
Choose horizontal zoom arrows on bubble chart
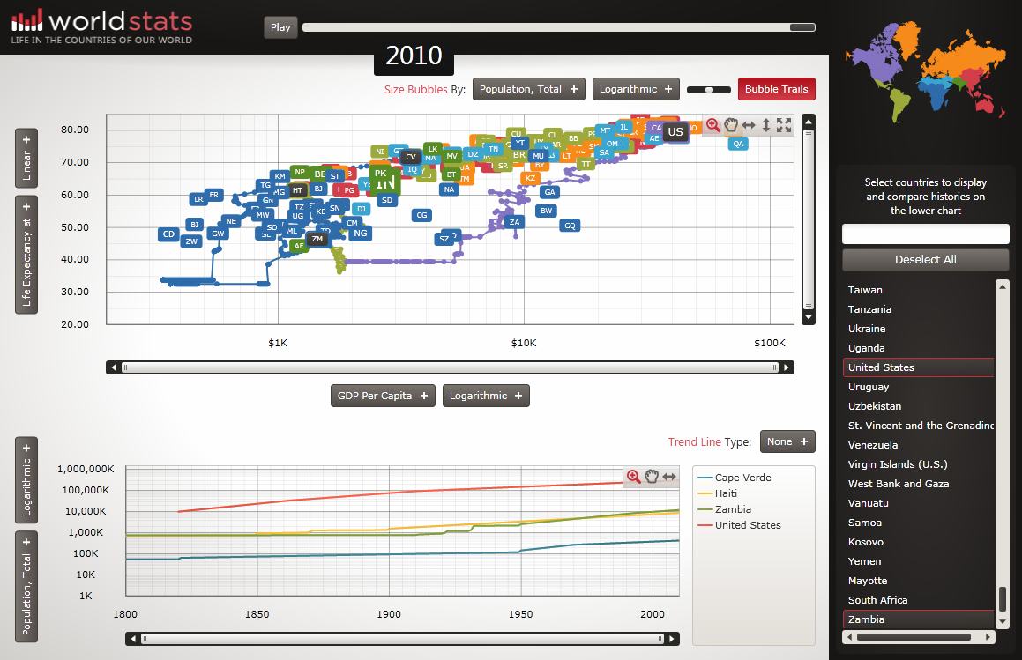(x=749, y=125)
